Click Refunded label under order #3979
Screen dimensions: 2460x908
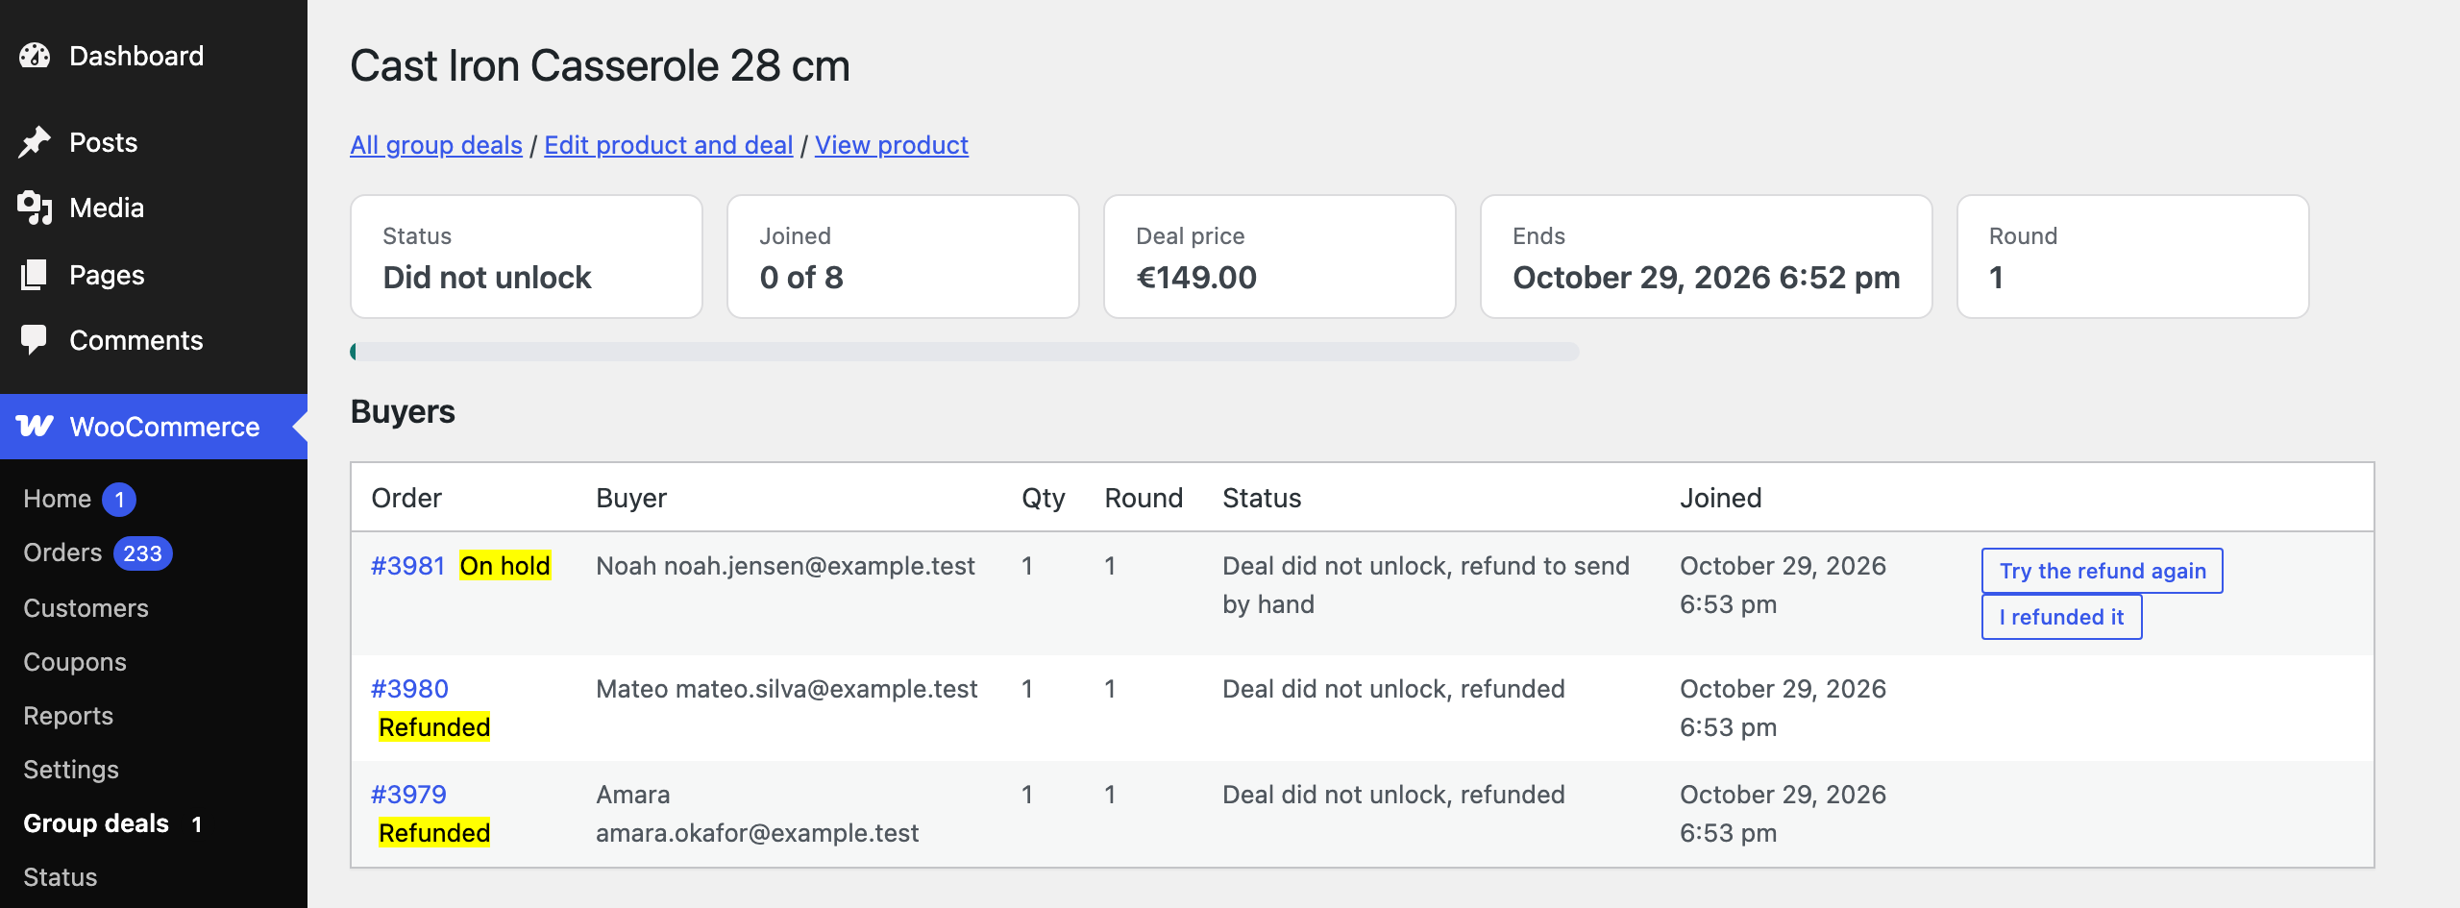click(434, 833)
